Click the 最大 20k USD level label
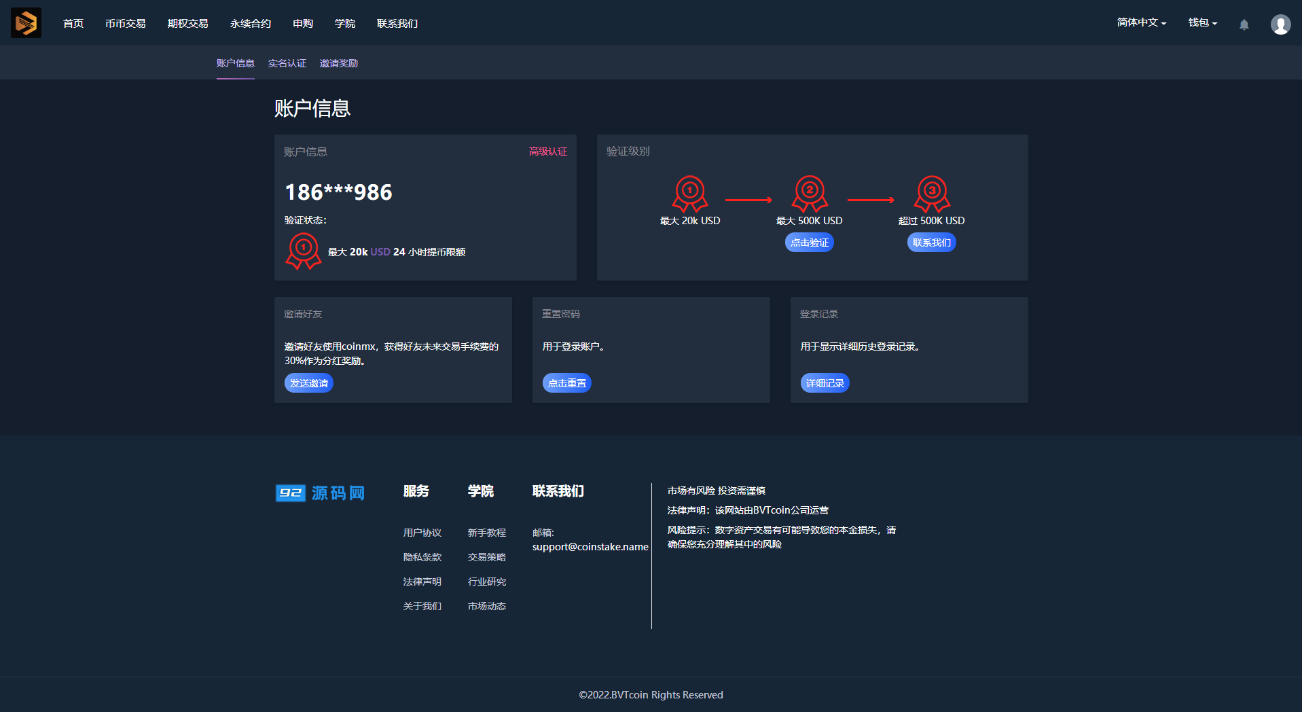Screen dimensions: 1302x712 [690, 221]
